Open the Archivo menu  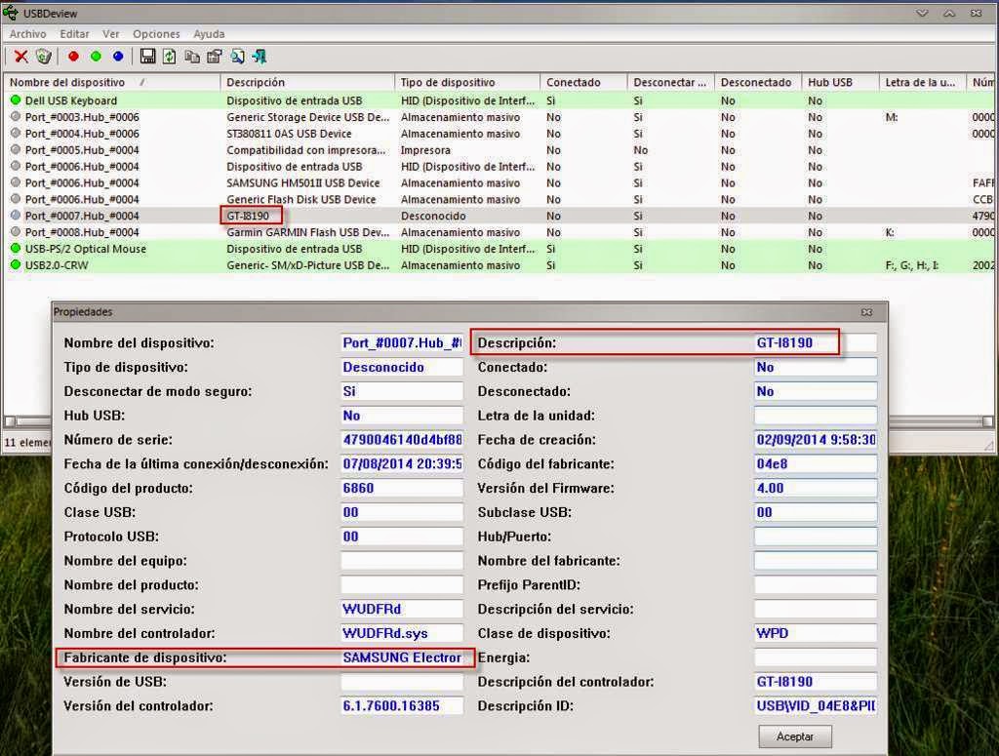(x=28, y=34)
